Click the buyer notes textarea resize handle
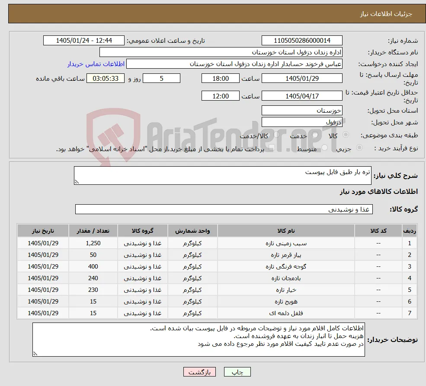 click(x=35, y=354)
